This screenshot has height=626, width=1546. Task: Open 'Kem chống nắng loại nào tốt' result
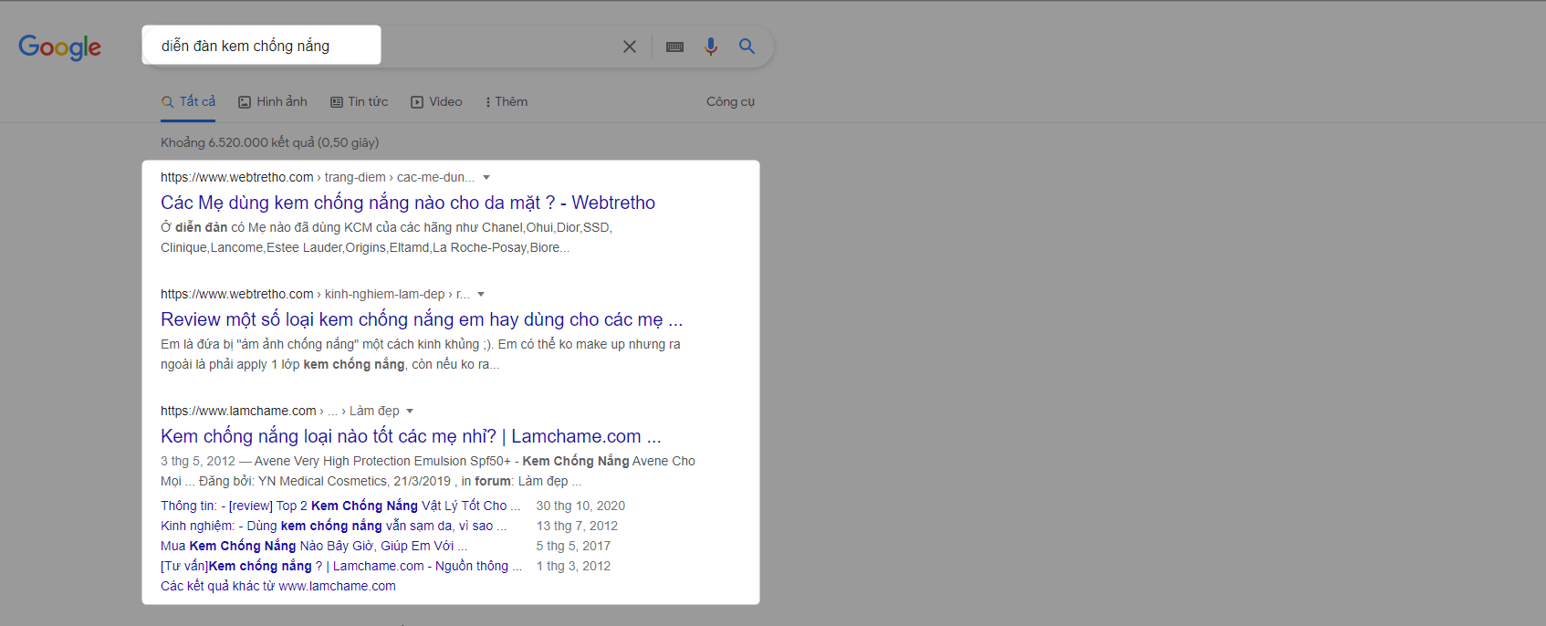(411, 436)
